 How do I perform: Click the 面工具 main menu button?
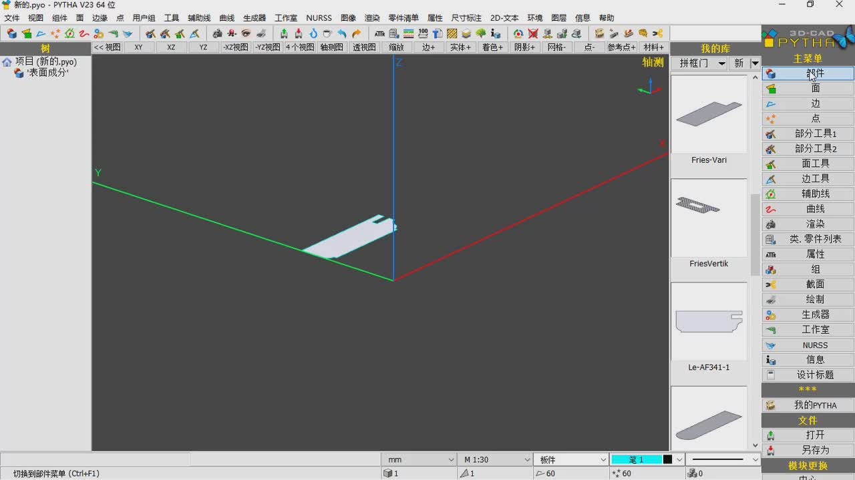[x=808, y=164]
